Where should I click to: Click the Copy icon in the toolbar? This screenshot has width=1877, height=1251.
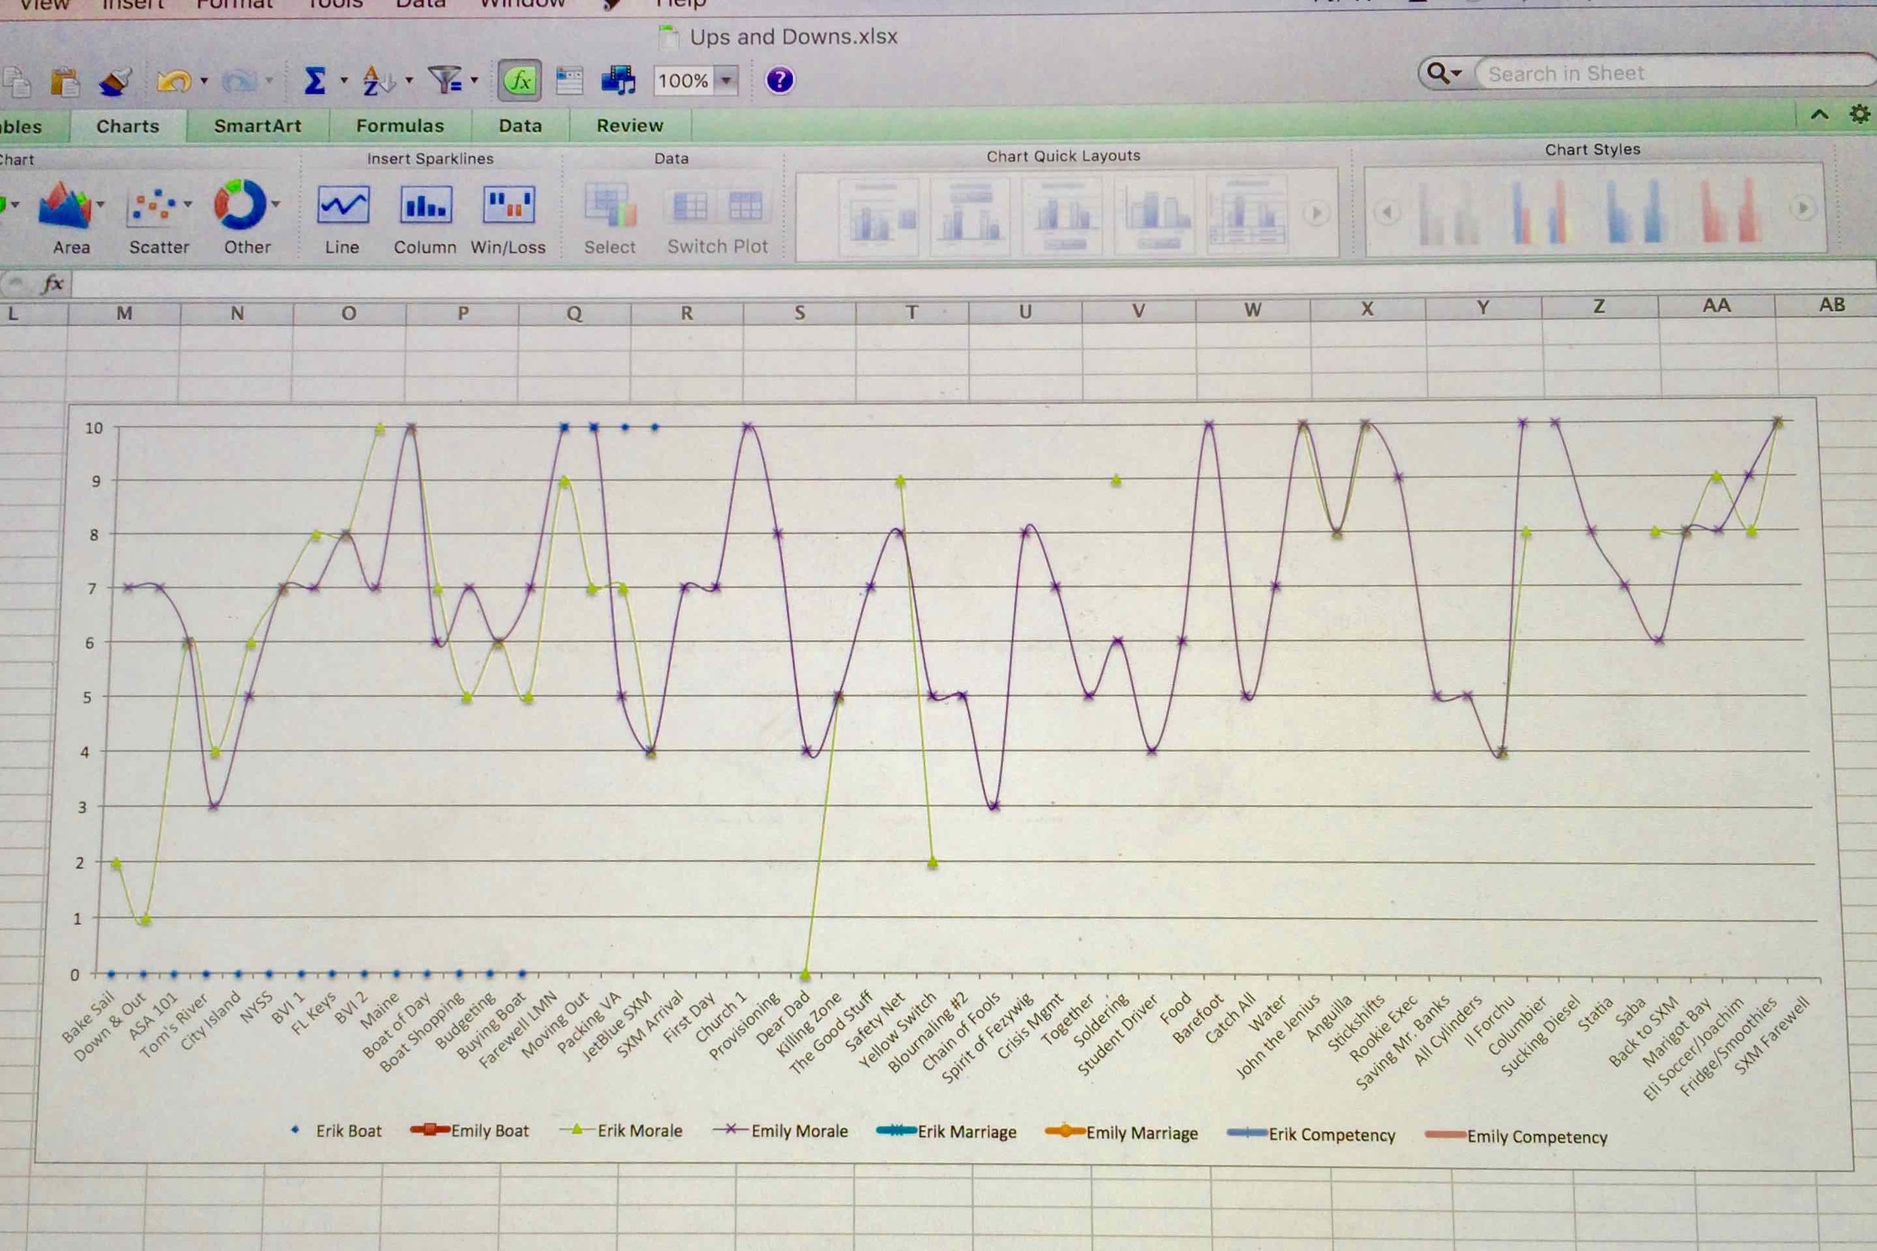16,82
